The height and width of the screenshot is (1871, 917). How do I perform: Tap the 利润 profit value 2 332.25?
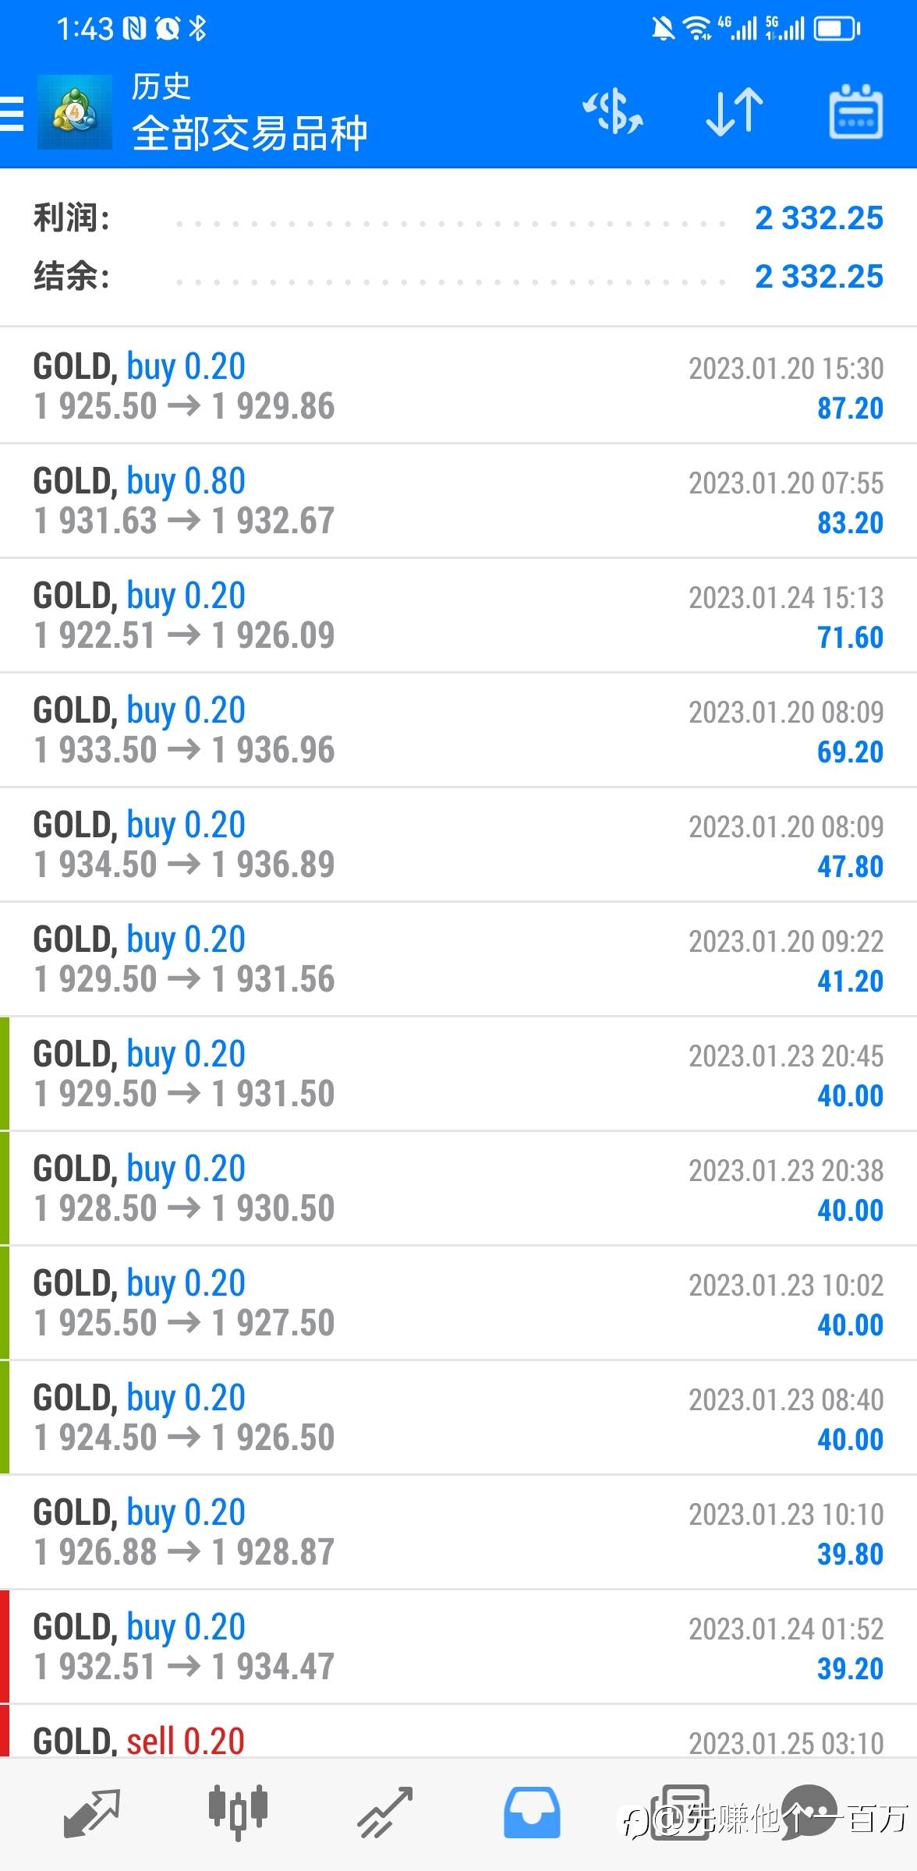(x=819, y=219)
